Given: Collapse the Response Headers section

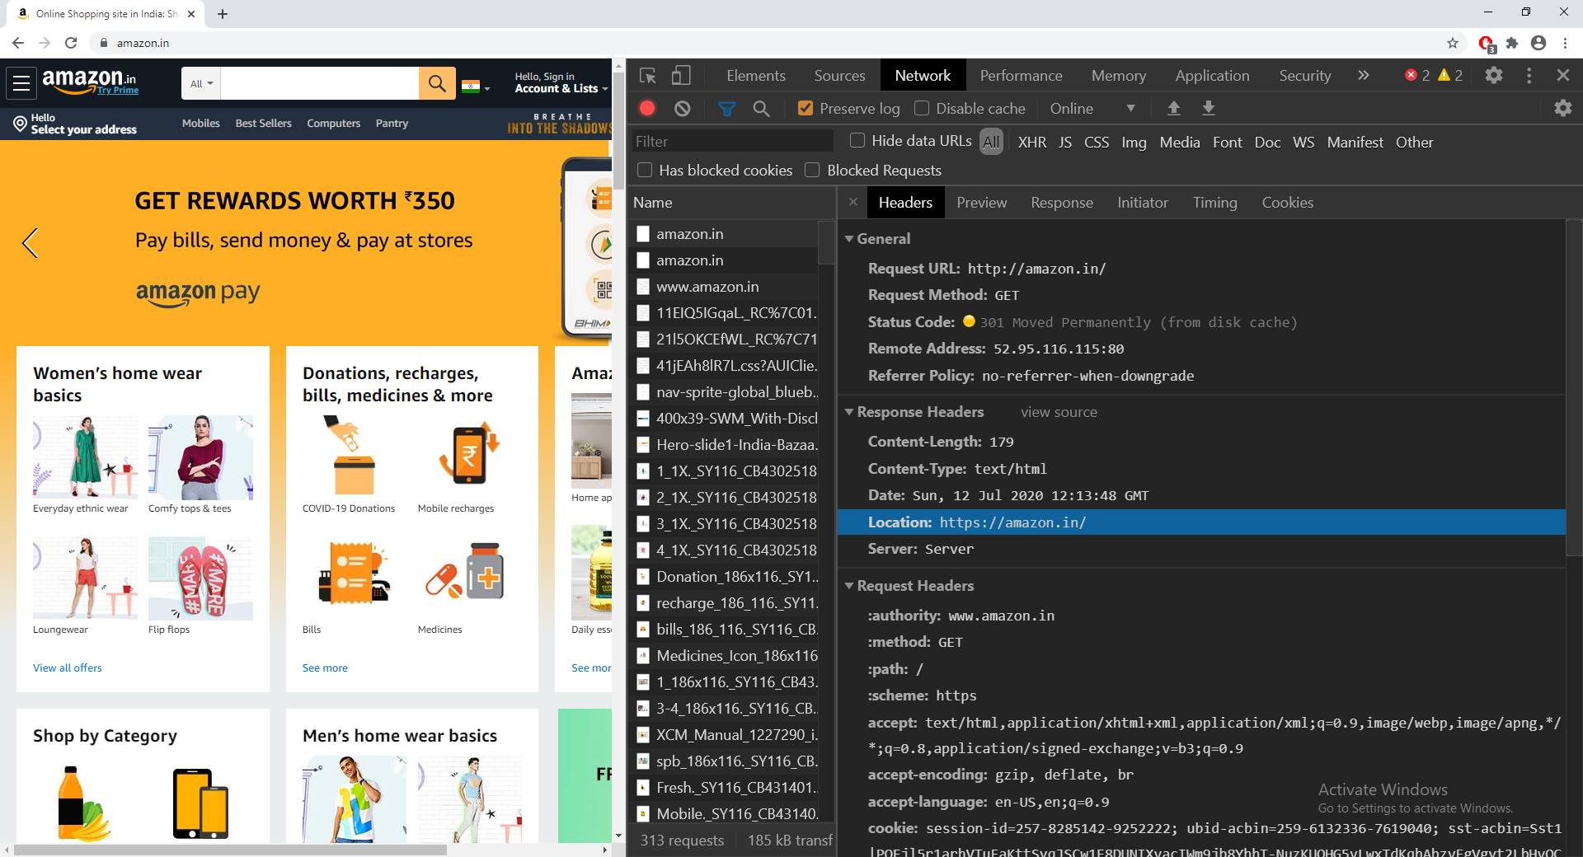Looking at the screenshot, I should pos(849,412).
